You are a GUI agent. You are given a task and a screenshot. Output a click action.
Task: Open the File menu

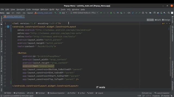[2, 9]
